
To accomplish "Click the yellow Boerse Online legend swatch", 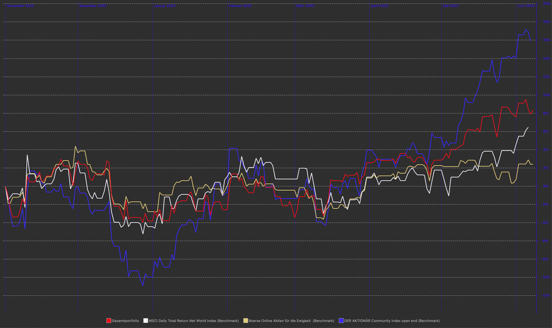I will (246, 320).
